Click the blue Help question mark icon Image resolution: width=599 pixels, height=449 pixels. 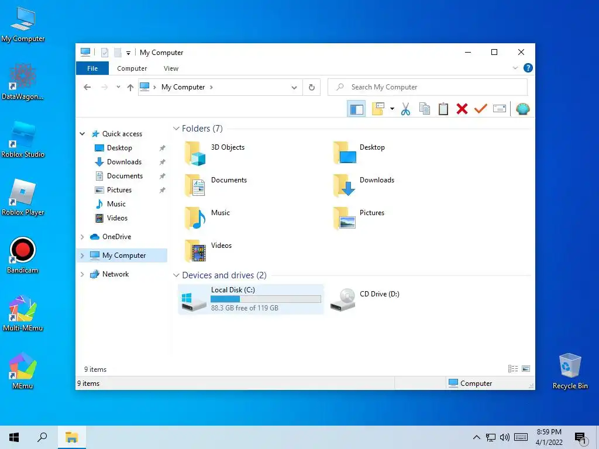click(x=528, y=68)
